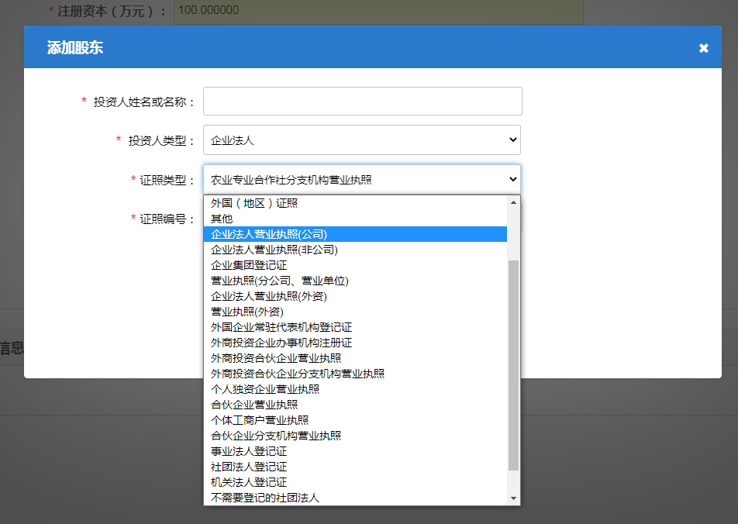Click the 投资人姓名或名称 input field
This screenshot has height=524, width=738.
click(361, 101)
